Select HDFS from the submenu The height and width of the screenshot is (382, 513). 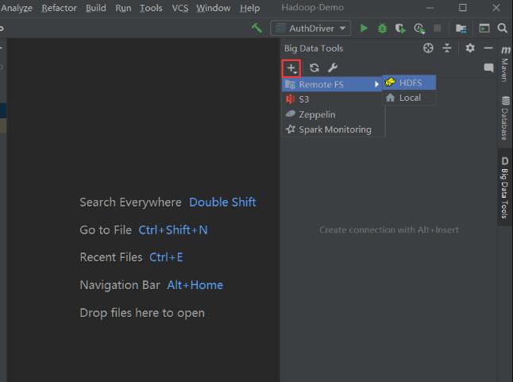410,83
